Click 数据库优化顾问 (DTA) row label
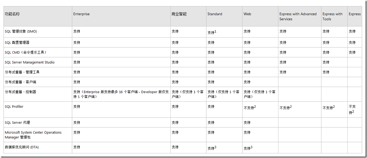This screenshot has height=158, width=367. 22,147
